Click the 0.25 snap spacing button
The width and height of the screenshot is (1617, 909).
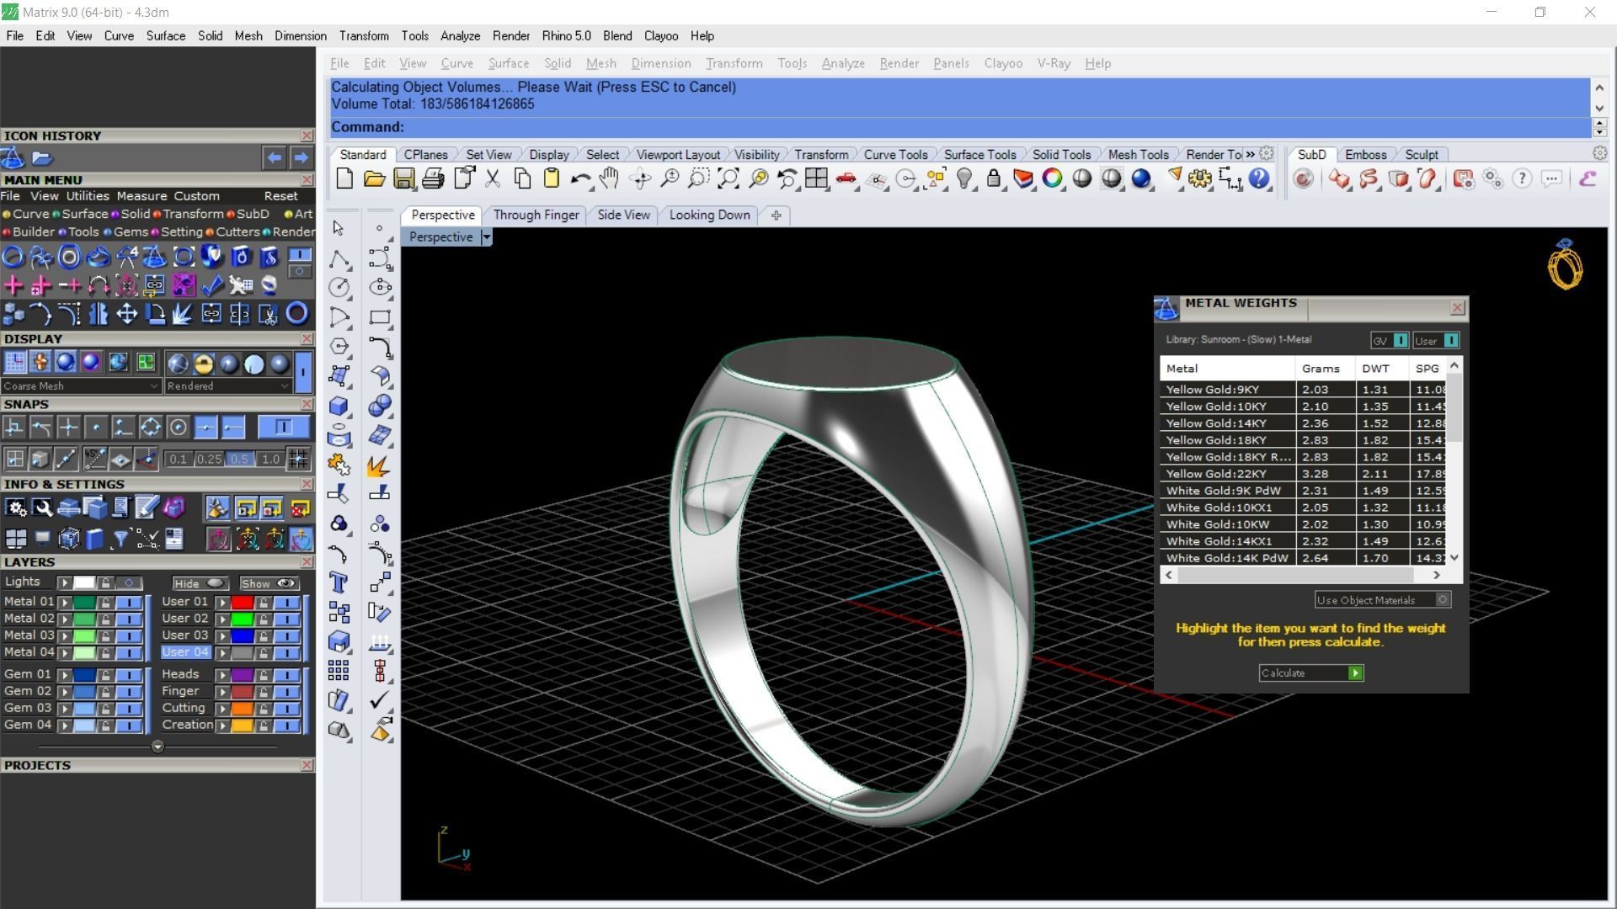209,459
